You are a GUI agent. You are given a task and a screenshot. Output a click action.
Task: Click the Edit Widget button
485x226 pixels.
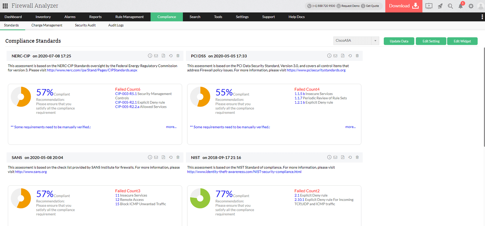click(x=462, y=41)
